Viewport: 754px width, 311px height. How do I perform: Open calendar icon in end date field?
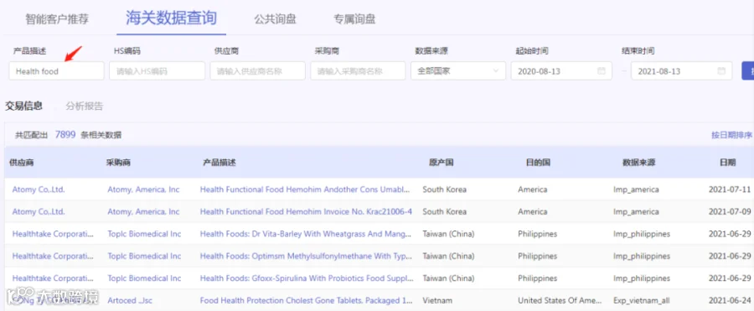721,70
